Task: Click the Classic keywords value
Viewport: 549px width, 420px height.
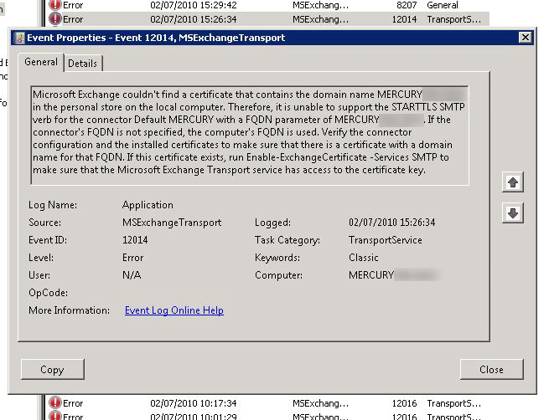Action: click(x=364, y=258)
